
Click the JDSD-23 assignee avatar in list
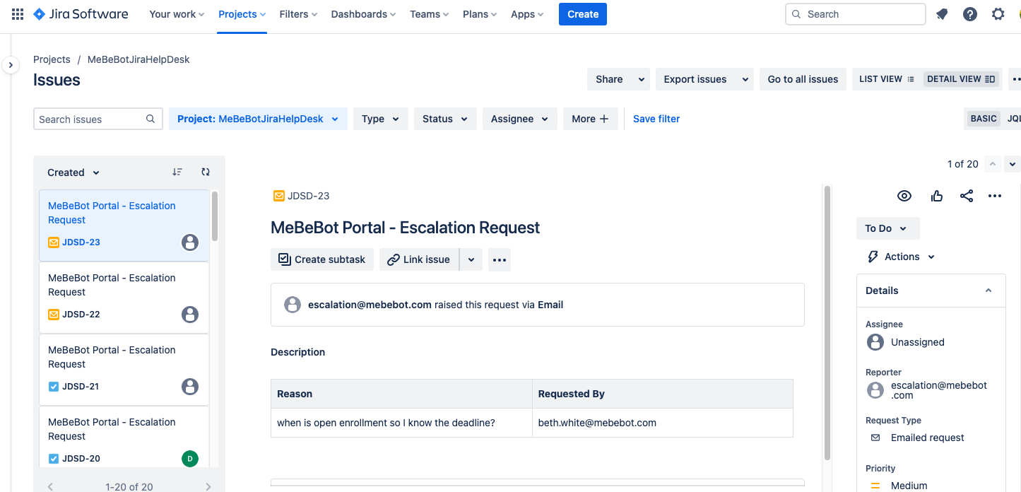pos(190,242)
